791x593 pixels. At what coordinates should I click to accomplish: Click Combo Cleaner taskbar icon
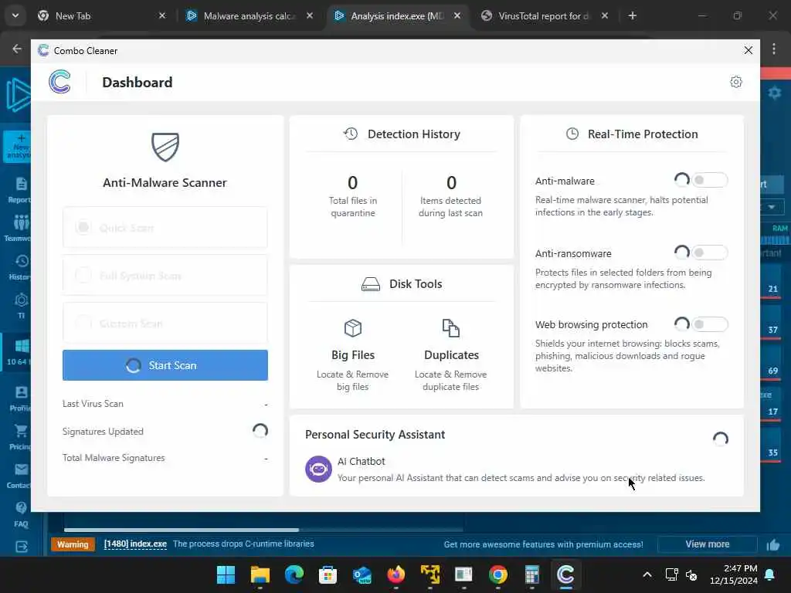tap(565, 574)
